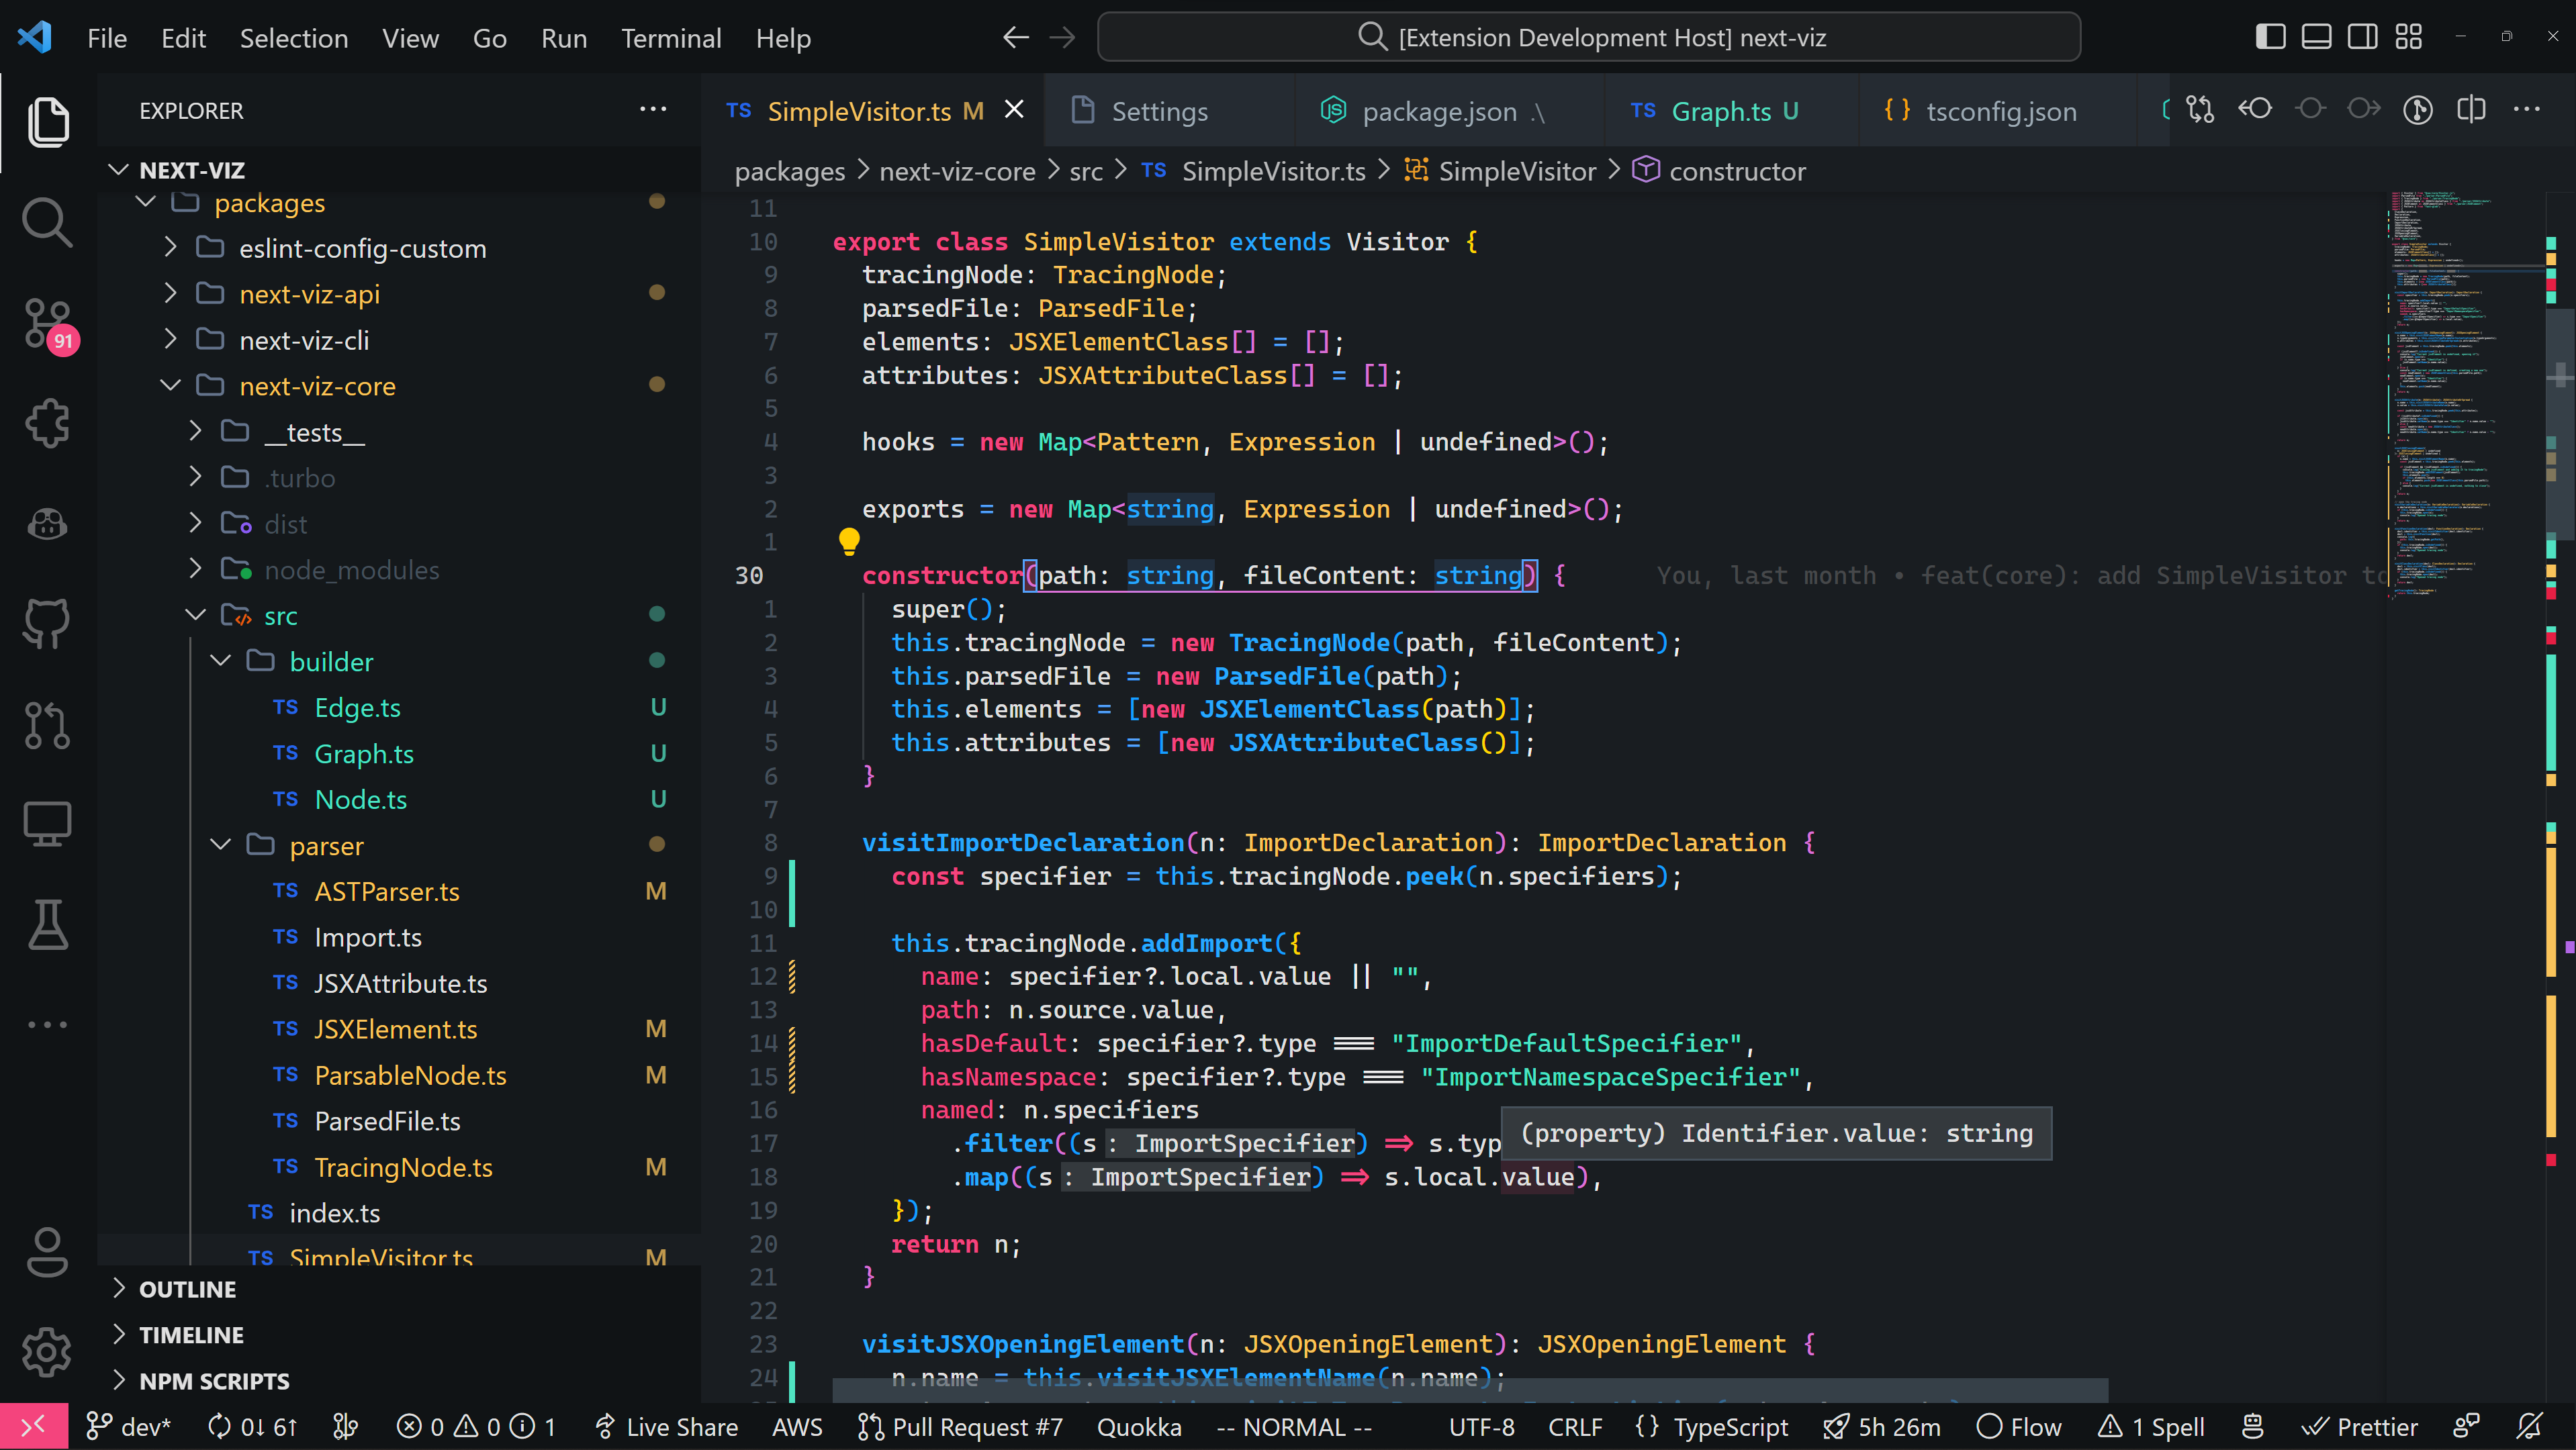This screenshot has width=2576, height=1450.
Task: Click the lightbulb code action icon
Action: (x=849, y=540)
